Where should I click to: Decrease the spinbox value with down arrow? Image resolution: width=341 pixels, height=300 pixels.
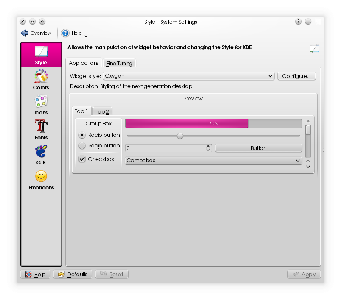(208, 150)
